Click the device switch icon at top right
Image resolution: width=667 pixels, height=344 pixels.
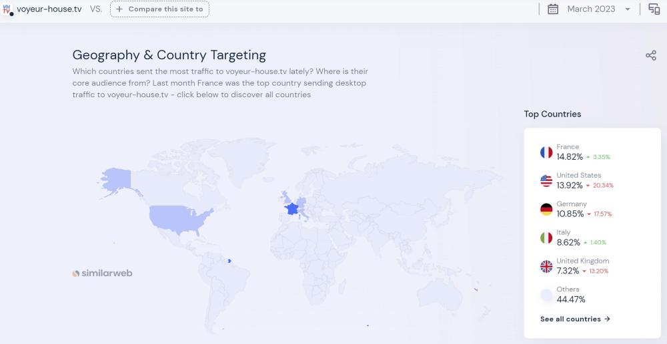click(654, 9)
